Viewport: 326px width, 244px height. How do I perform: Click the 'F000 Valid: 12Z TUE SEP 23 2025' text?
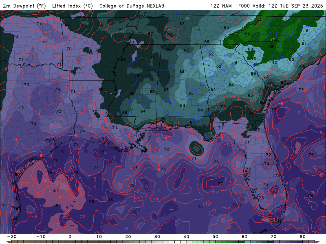[x=280, y=6]
